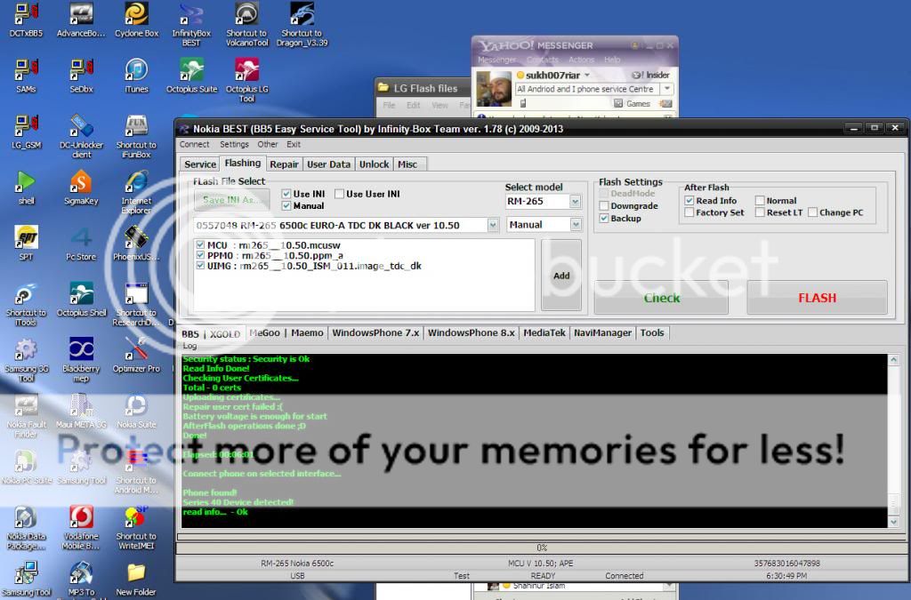Uncheck the PPM0 file entry checkbox
The height and width of the screenshot is (600, 911).
[200, 255]
